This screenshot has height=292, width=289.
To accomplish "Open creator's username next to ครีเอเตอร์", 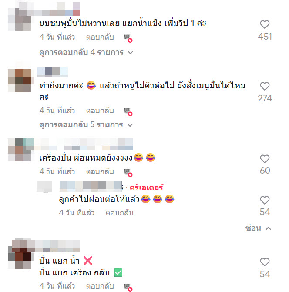I will pyautogui.click(x=91, y=186).
